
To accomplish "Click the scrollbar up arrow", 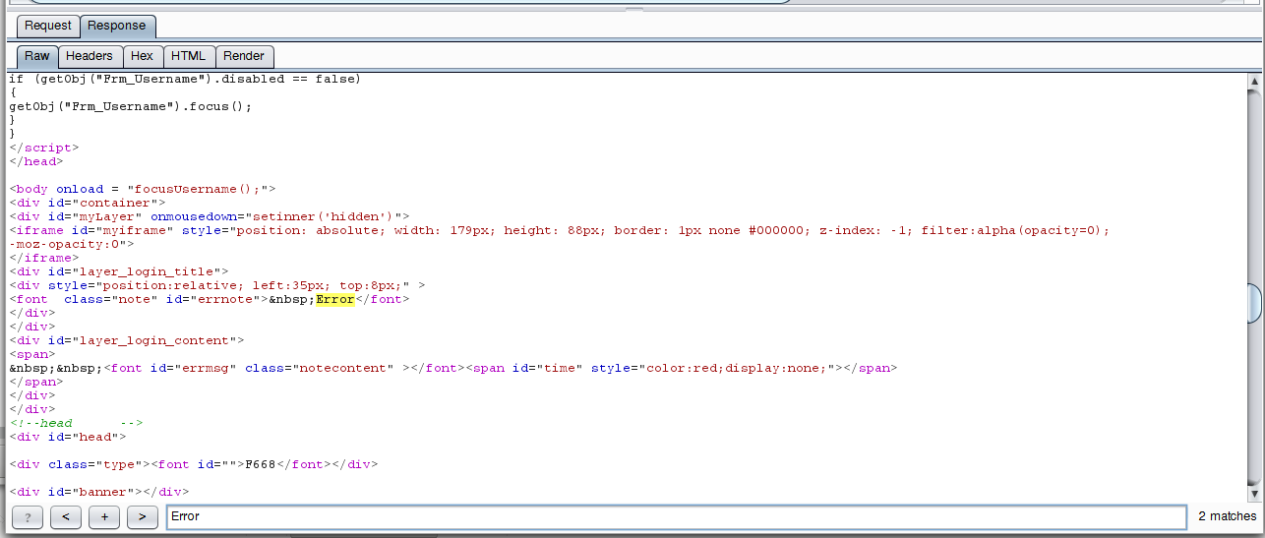I will click(1254, 81).
